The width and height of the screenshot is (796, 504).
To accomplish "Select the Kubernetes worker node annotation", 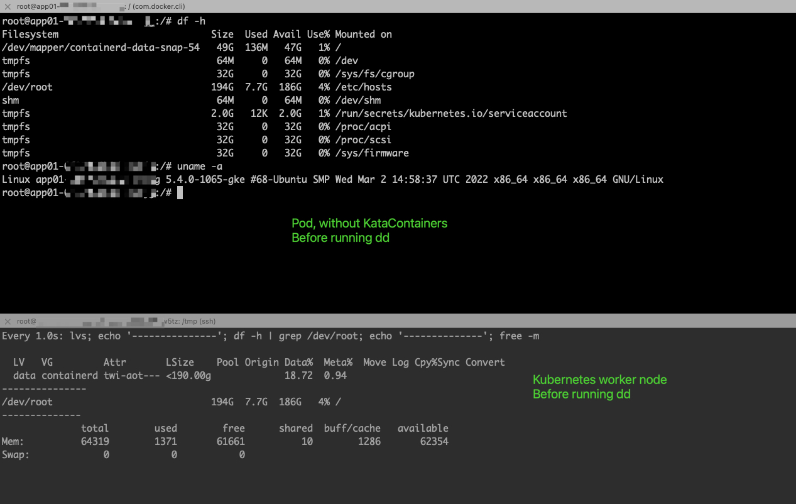I will [x=599, y=380].
